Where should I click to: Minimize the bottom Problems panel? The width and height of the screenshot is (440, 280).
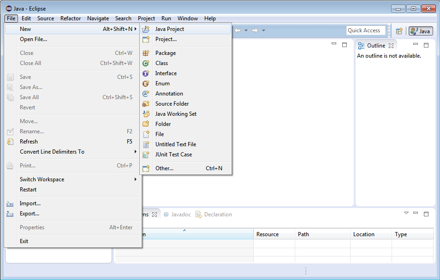[416, 213]
